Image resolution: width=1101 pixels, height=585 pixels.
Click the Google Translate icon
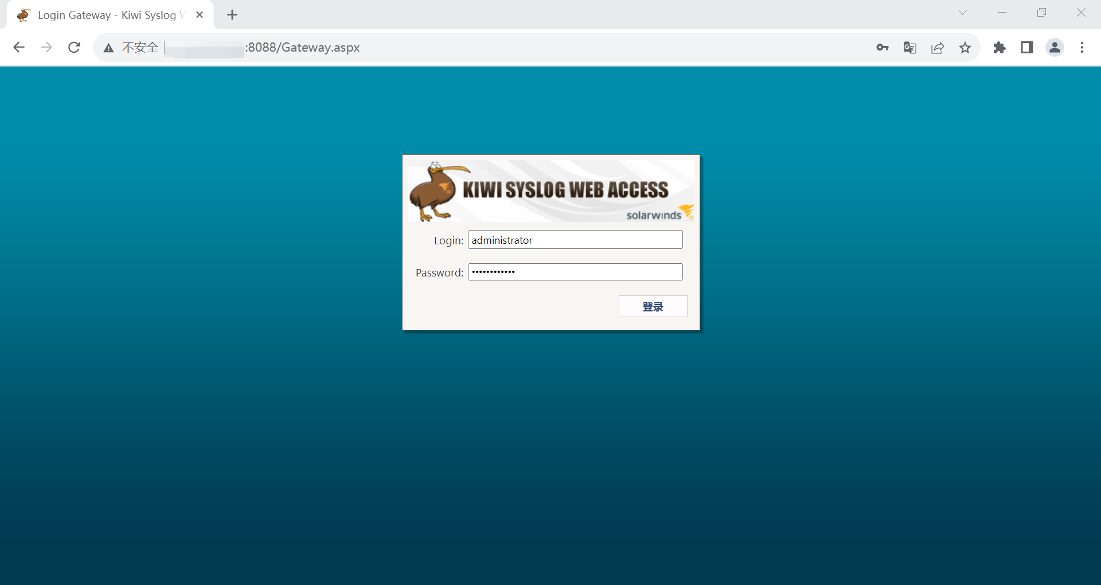click(x=910, y=48)
